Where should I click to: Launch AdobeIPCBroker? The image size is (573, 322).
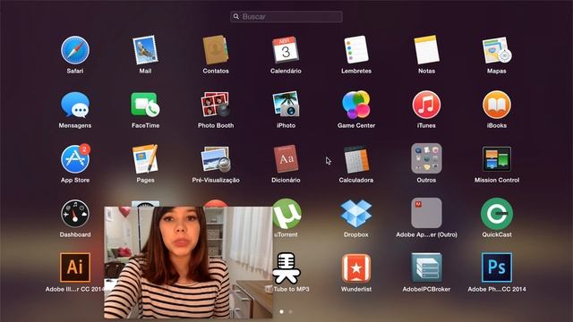[426, 267]
